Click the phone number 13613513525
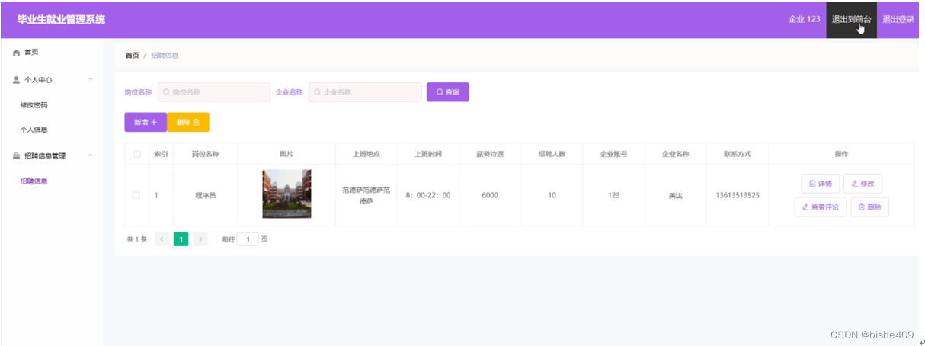Screen dimensions: 925x346 point(738,195)
